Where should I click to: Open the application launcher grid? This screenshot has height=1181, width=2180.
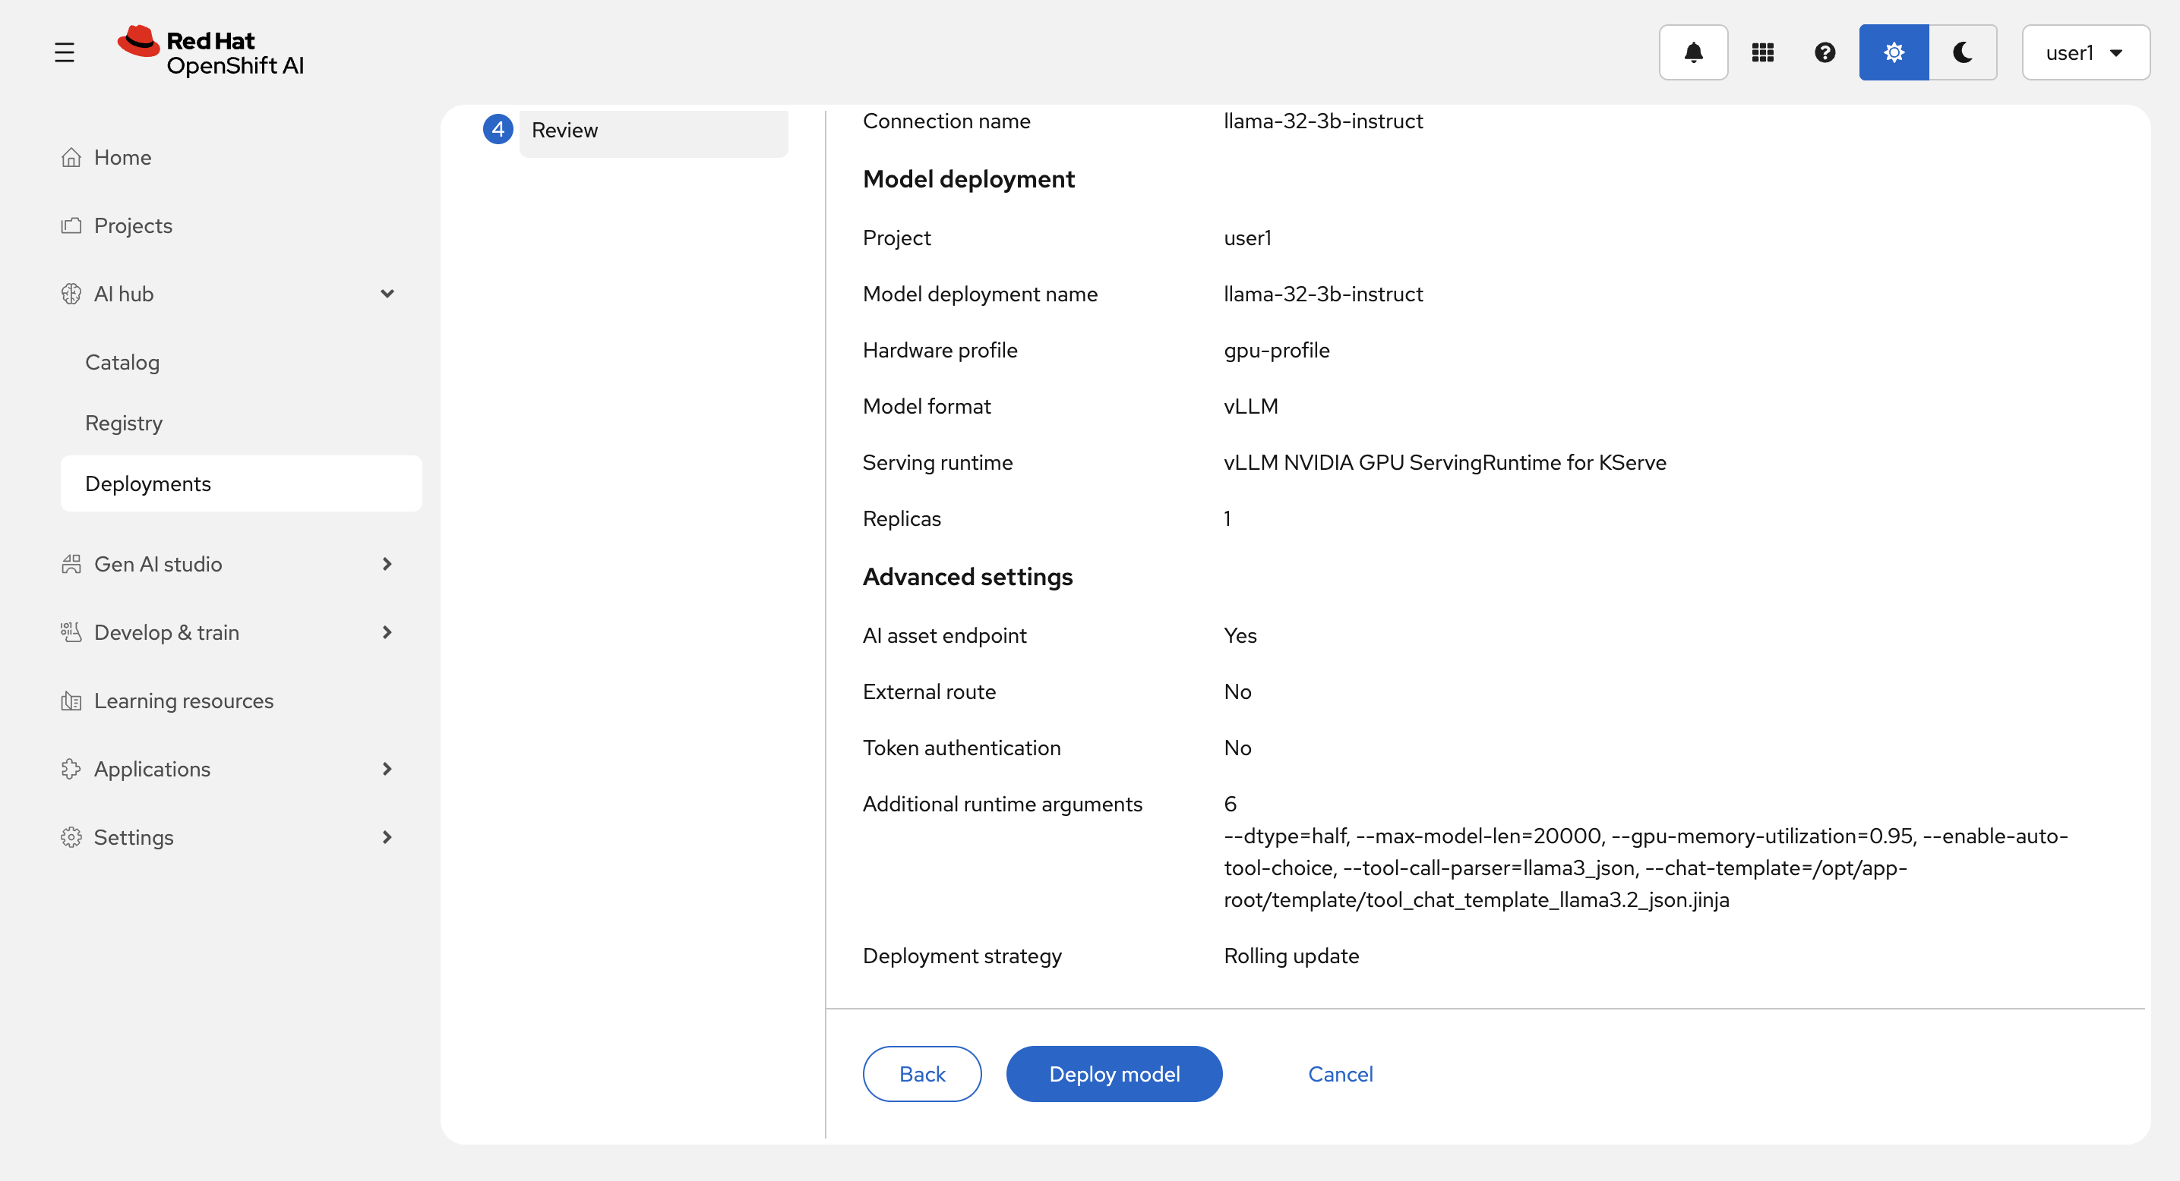click(1762, 52)
